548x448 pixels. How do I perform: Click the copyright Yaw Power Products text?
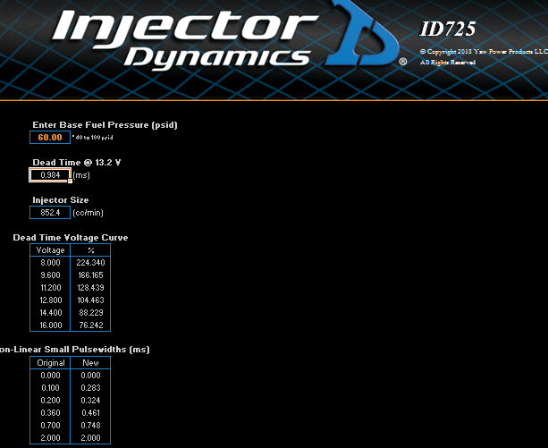(484, 51)
